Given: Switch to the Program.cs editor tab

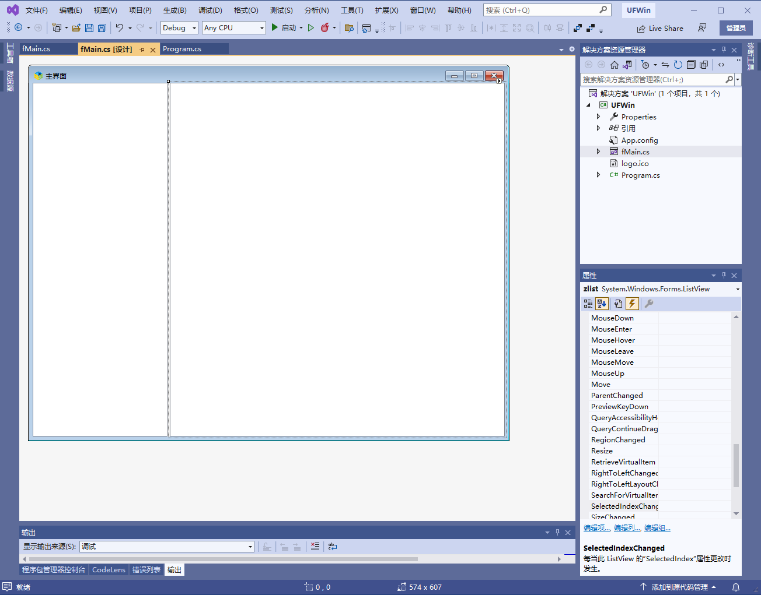Looking at the screenshot, I should pyautogui.click(x=182, y=49).
